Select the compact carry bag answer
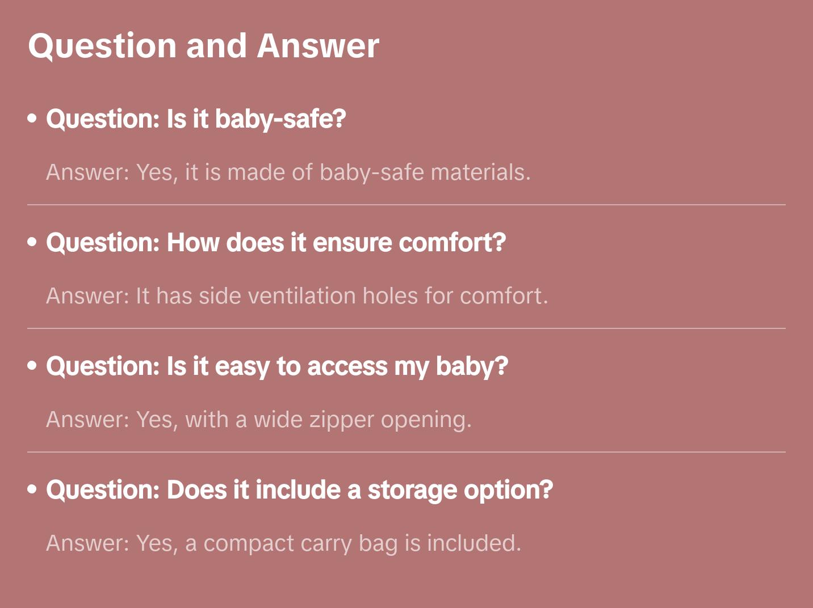 283,543
